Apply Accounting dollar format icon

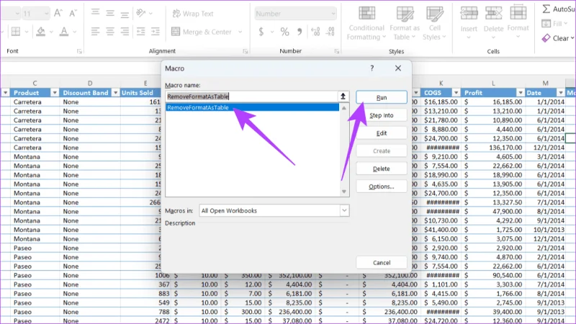click(261, 32)
